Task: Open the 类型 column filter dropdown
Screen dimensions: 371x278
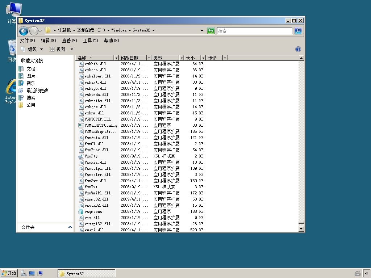Action: point(182,58)
